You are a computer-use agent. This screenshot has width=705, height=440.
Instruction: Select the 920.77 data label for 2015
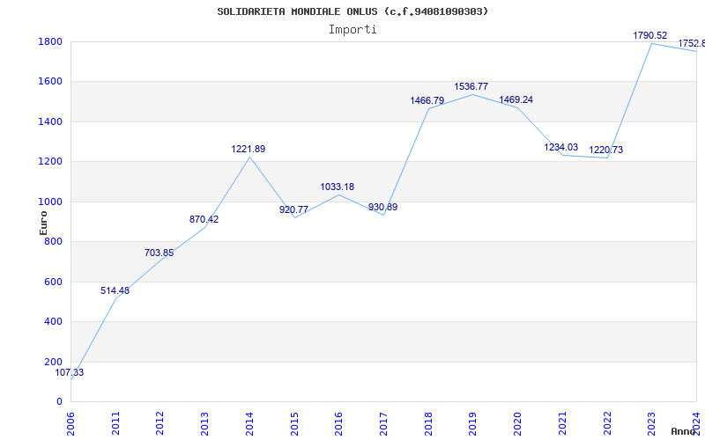[x=293, y=209]
